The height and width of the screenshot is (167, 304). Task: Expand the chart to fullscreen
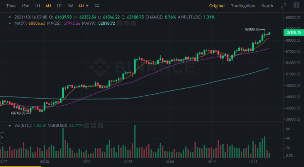(284, 6)
